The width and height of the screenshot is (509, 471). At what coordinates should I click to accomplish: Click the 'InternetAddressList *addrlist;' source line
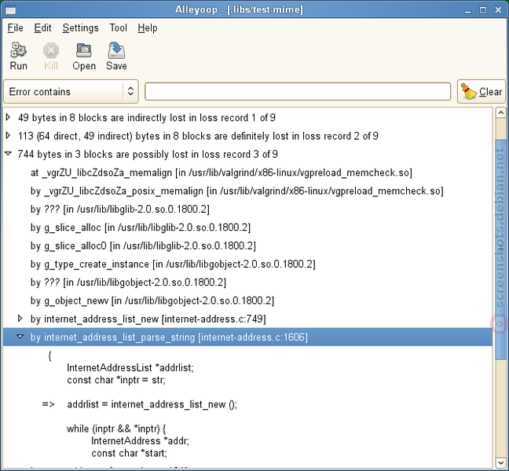click(130, 368)
